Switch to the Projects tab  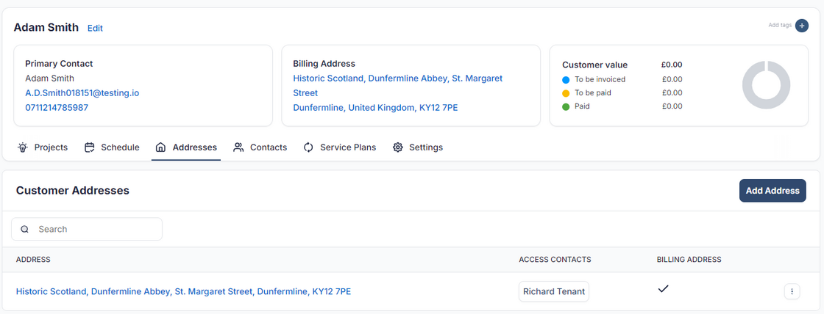51,147
